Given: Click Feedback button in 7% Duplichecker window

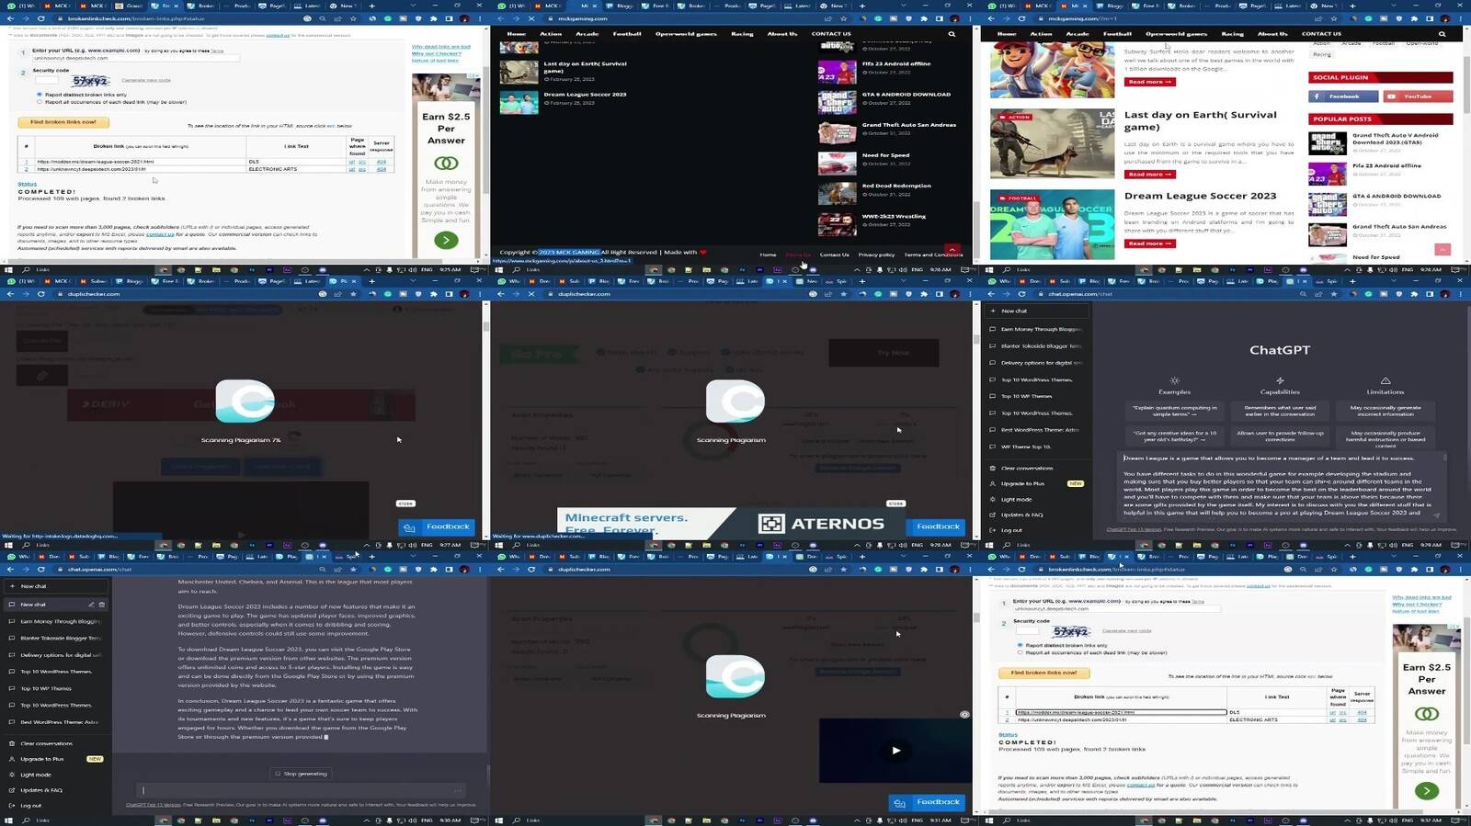Looking at the screenshot, I should [x=438, y=526].
